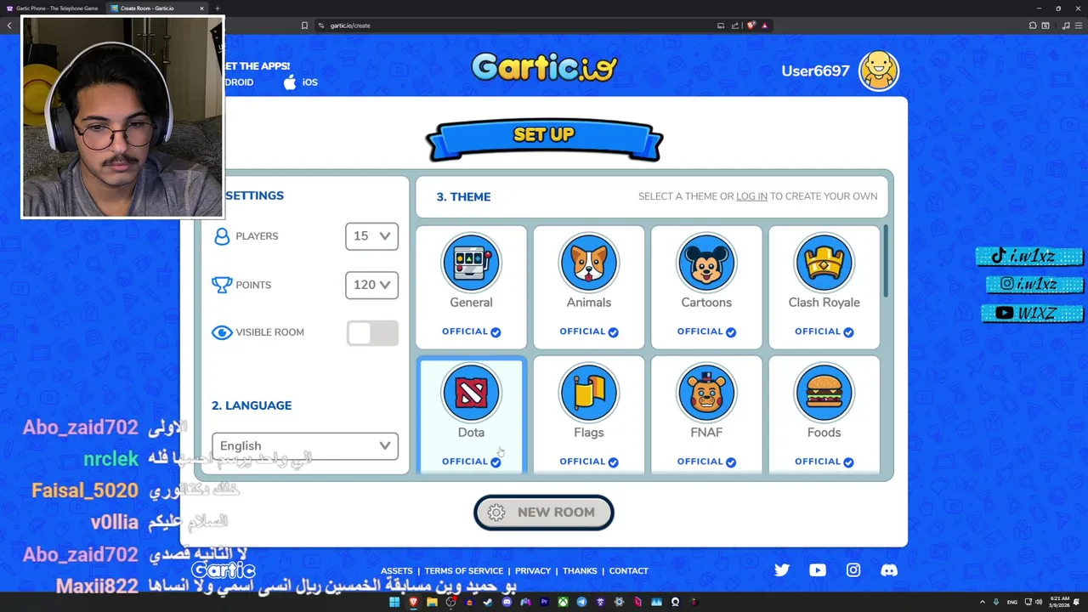This screenshot has width=1088, height=612.
Task: Open the CONTACT footer link
Action: click(x=629, y=571)
